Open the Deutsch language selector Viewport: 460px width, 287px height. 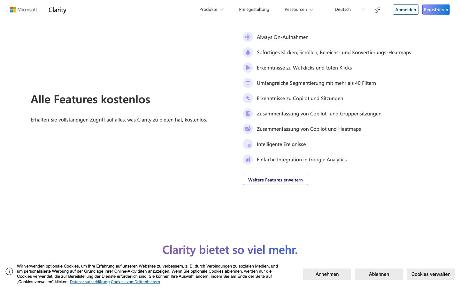[349, 10]
